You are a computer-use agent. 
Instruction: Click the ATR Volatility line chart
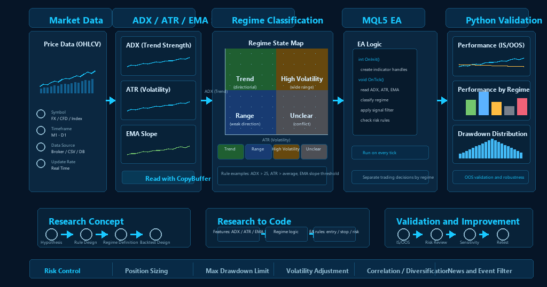158,106
